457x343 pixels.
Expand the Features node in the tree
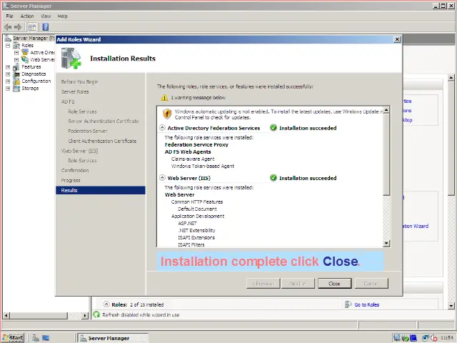(x=8, y=66)
